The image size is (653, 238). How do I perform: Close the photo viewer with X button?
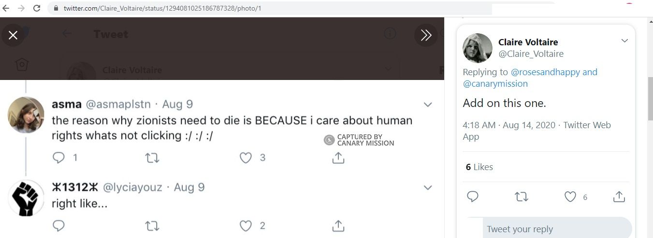click(13, 35)
